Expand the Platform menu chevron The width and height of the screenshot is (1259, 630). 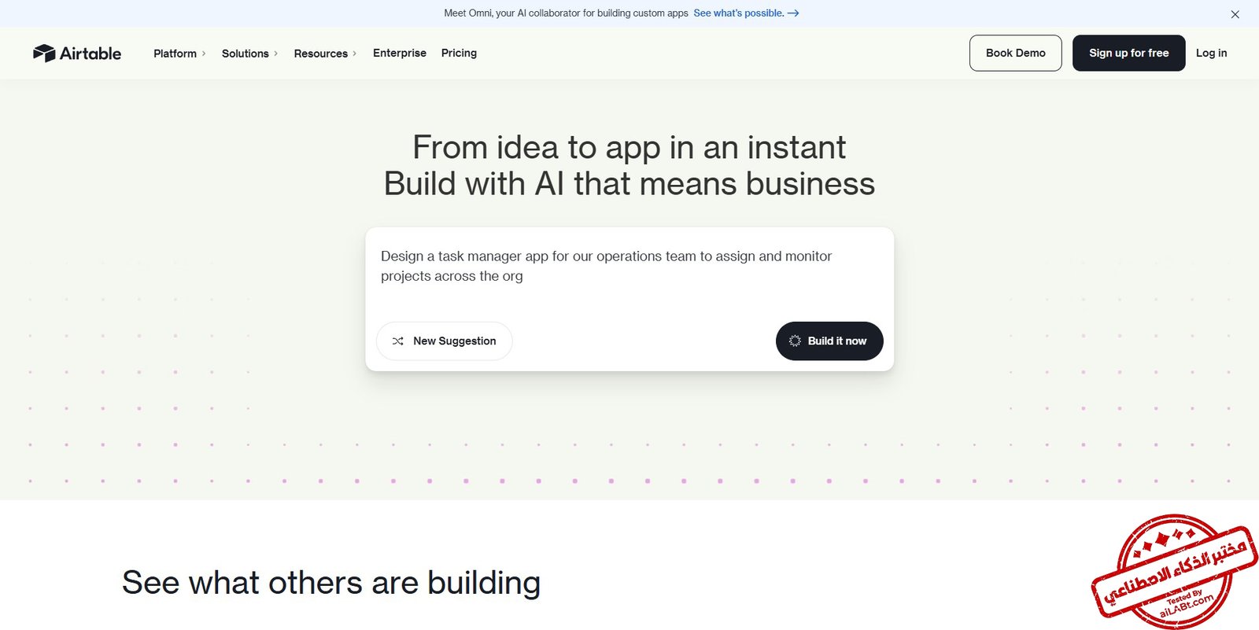click(204, 53)
